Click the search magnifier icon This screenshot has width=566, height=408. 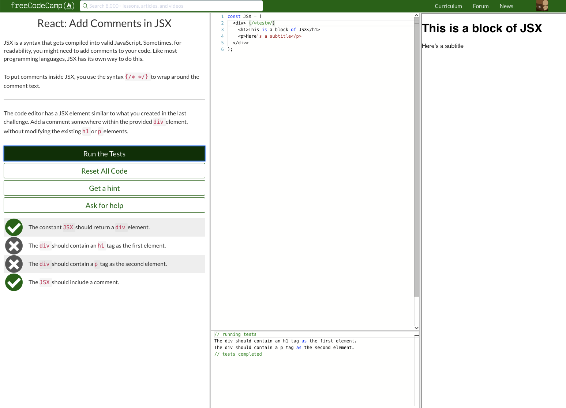[x=85, y=6]
